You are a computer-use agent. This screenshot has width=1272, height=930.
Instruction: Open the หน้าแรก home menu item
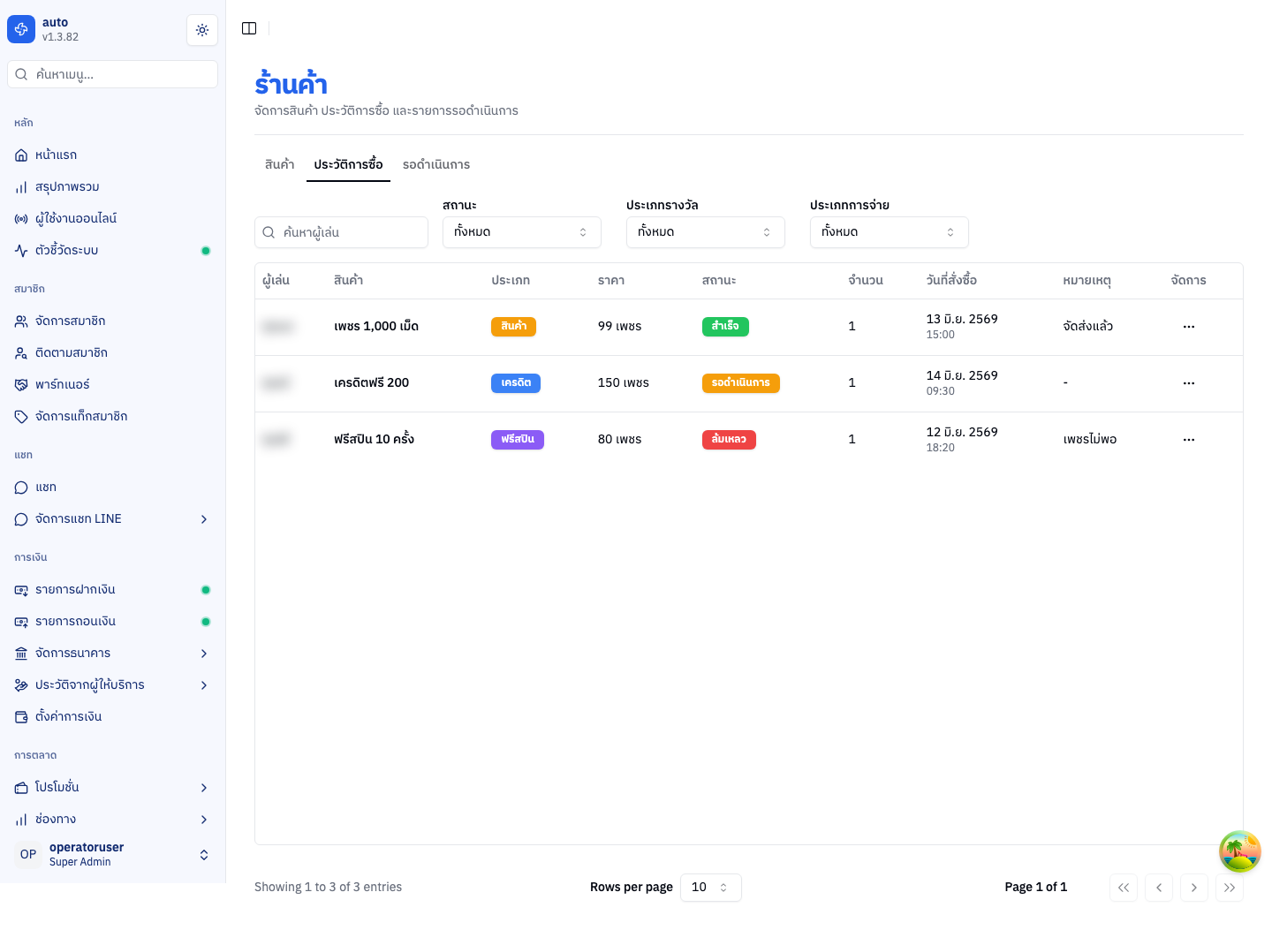click(x=112, y=155)
